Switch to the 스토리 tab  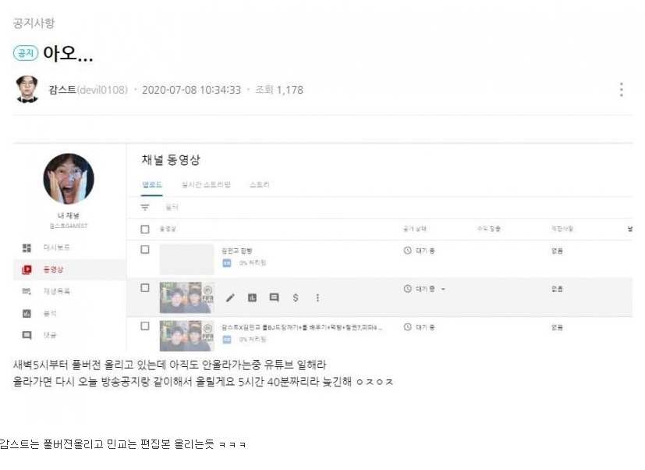pyautogui.click(x=260, y=184)
